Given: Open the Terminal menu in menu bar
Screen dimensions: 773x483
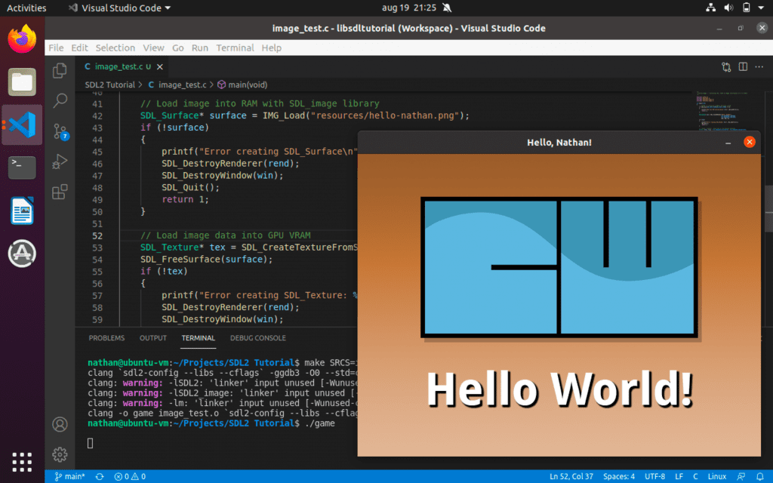Looking at the screenshot, I should click(235, 48).
